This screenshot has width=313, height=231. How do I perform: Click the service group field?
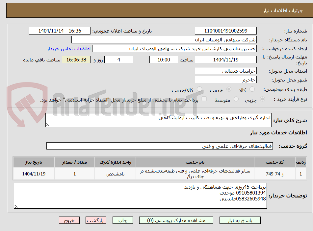(160, 146)
